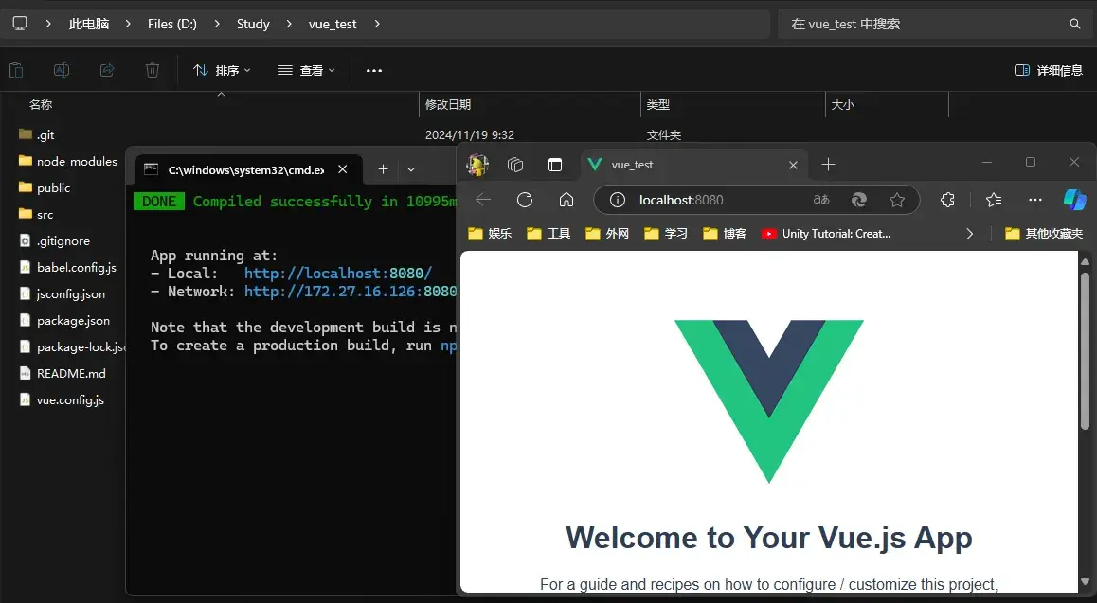Viewport: 1097px width, 603px height.
Task: Select the vue.config.js file
Action: 62,400
